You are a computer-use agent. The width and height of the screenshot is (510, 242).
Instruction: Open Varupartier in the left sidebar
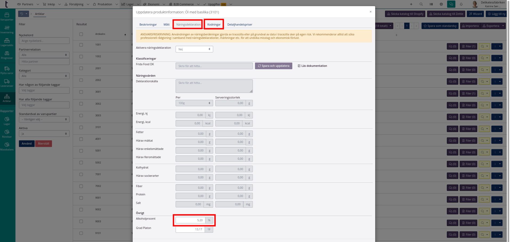pos(7,17)
